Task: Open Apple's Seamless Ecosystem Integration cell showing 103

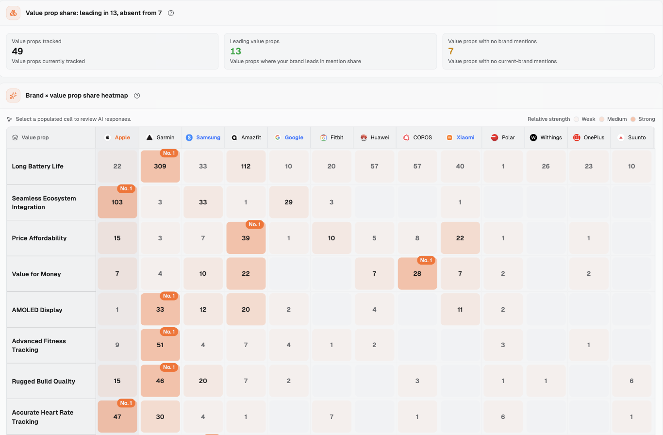Action: tap(117, 202)
